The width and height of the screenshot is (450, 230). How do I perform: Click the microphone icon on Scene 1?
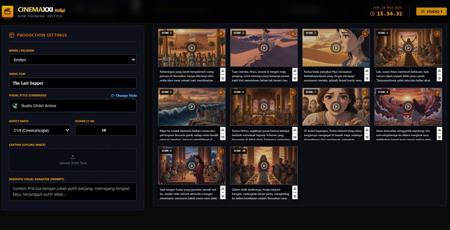point(221,33)
